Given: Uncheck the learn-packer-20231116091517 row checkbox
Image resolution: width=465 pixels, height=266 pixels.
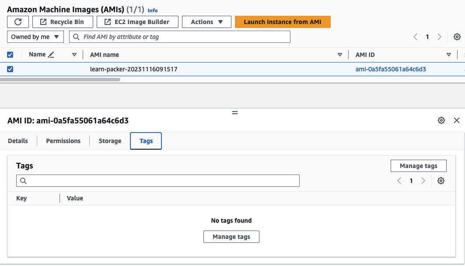Looking at the screenshot, I should coord(10,69).
